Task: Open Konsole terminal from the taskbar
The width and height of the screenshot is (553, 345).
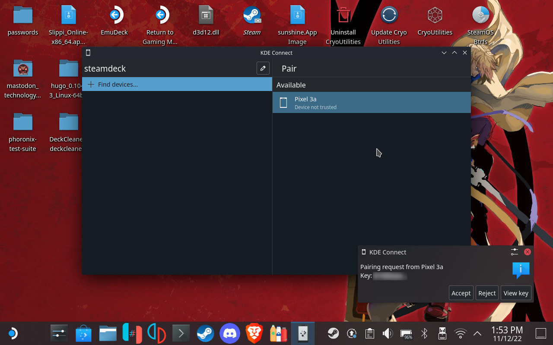Action: pyautogui.click(x=181, y=333)
